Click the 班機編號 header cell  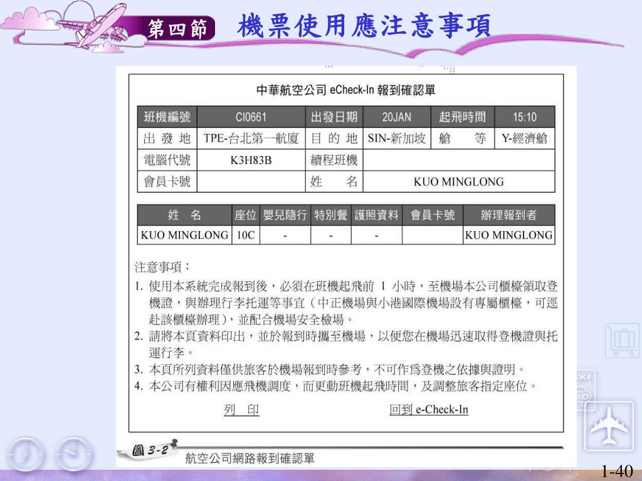[x=167, y=117]
